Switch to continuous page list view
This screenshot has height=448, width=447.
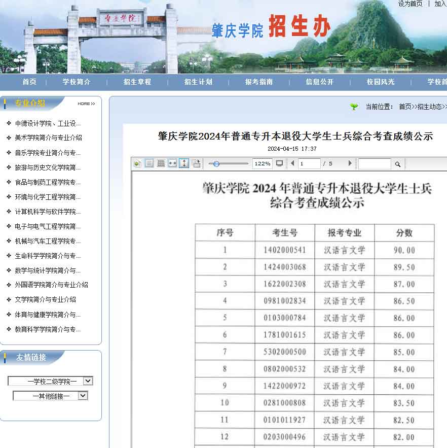tap(150, 163)
